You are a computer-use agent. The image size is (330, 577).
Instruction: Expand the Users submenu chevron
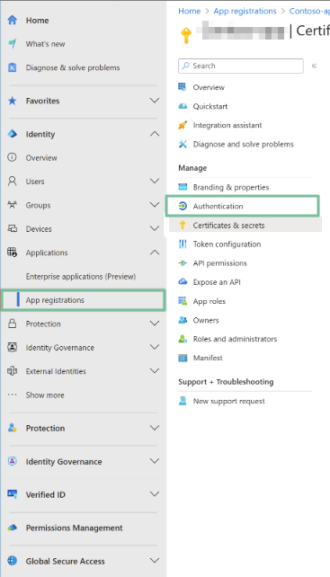[x=155, y=181]
